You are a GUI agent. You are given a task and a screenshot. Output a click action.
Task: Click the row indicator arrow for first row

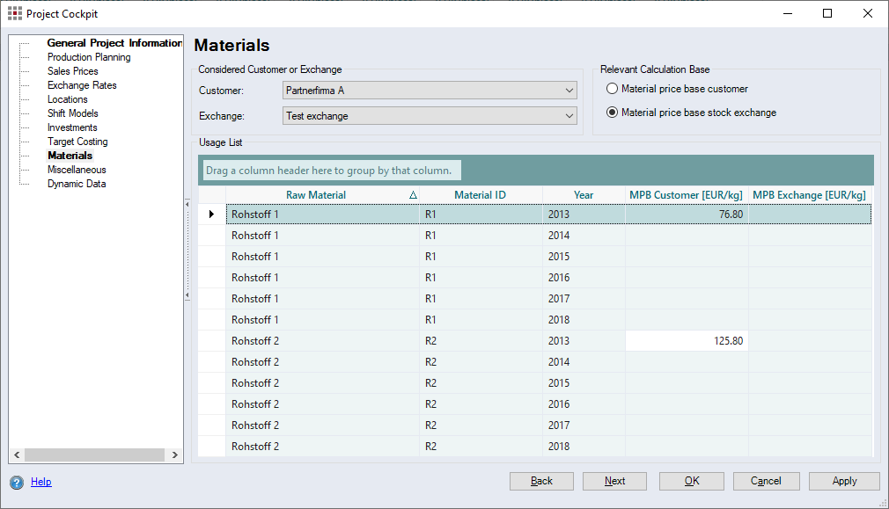pyautogui.click(x=211, y=214)
